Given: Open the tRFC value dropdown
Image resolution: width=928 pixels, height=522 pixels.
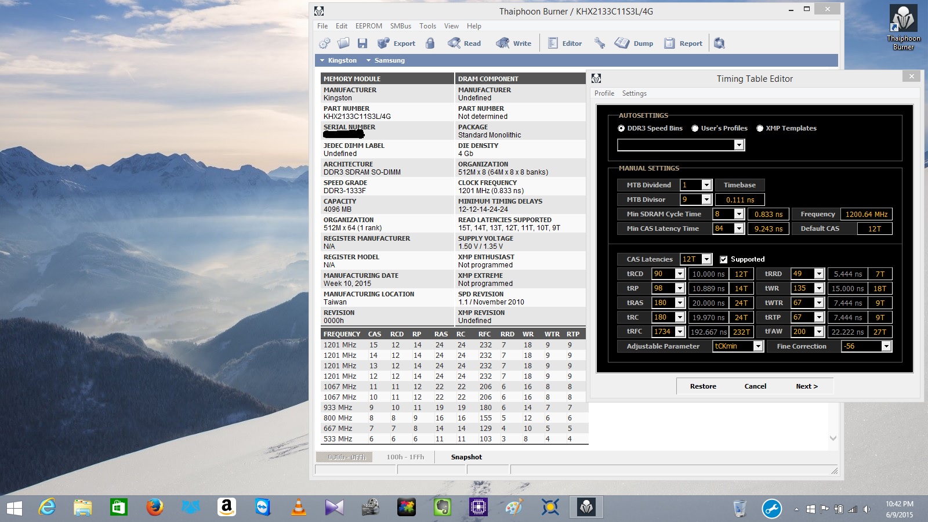Looking at the screenshot, I should point(680,332).
